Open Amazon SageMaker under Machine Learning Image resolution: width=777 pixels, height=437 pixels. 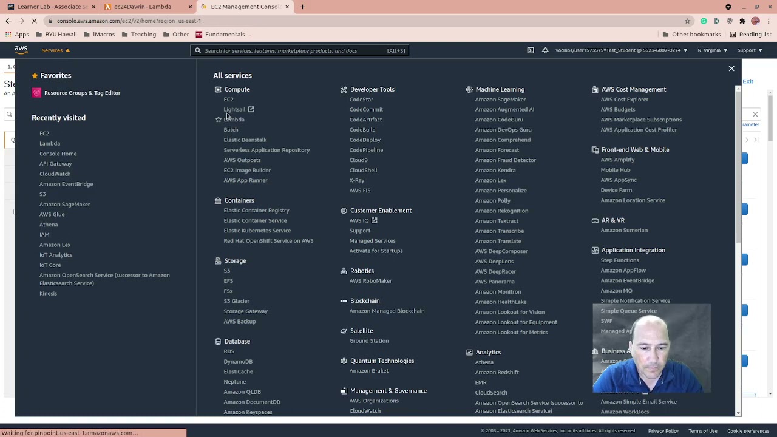click(500, 100)
